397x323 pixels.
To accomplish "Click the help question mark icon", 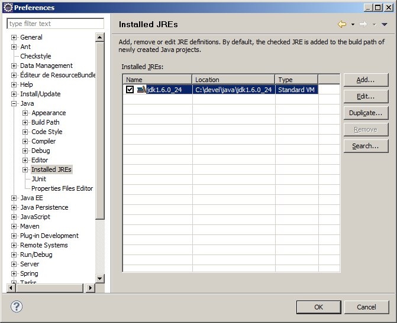I will coord(17,306).
